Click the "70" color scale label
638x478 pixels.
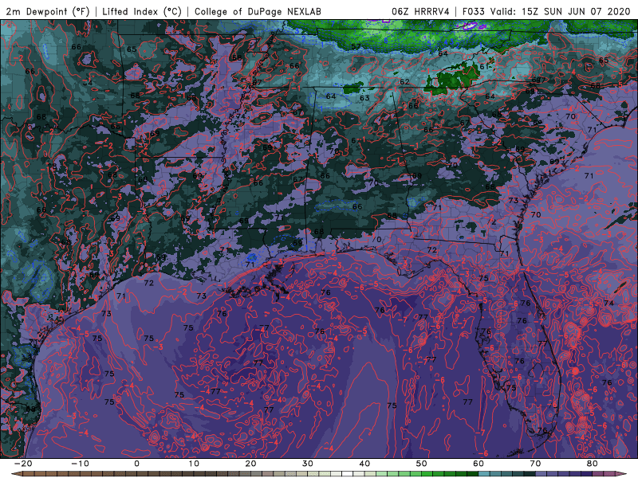tap(535, 464)
